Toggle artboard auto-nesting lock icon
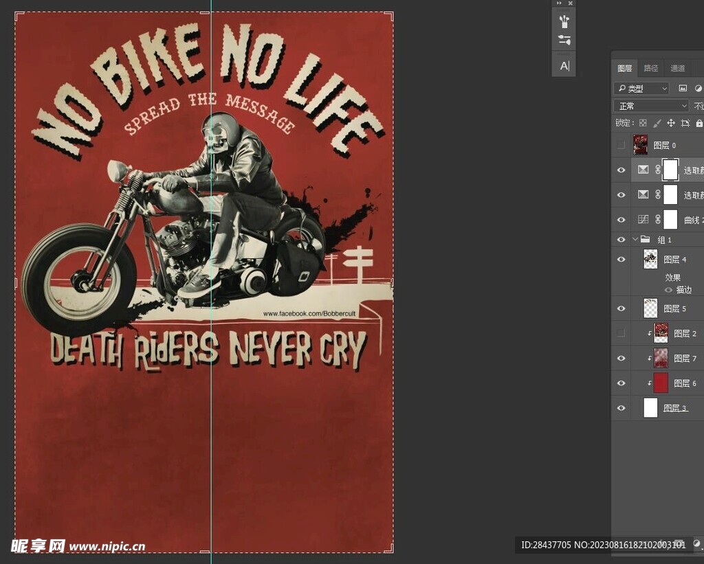Image resolution: width=704 pixels, height=564 pixels. [x=685, y=123]
